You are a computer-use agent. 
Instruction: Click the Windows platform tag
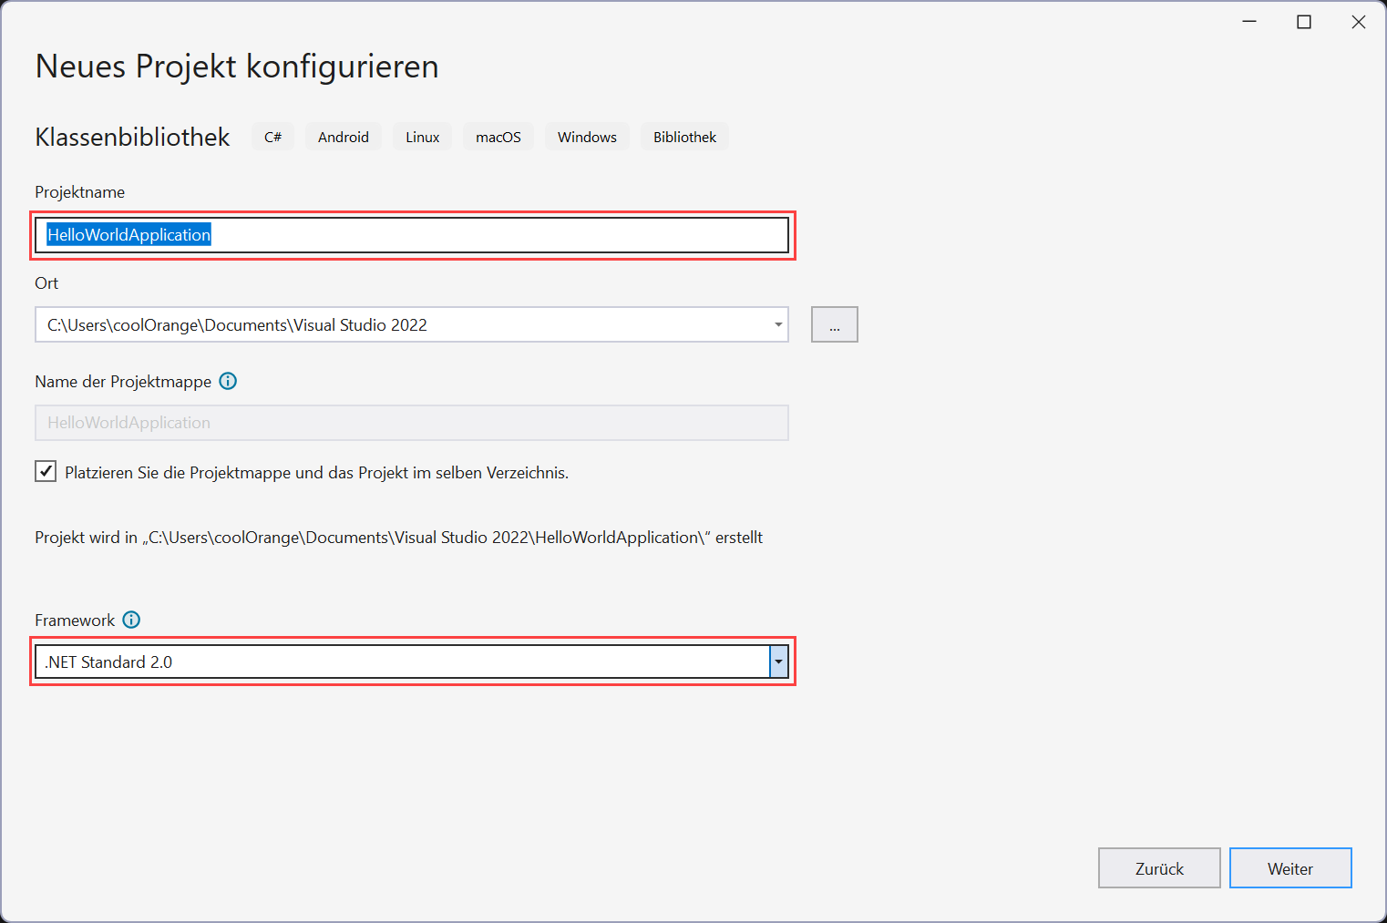[x=587, y=136]
